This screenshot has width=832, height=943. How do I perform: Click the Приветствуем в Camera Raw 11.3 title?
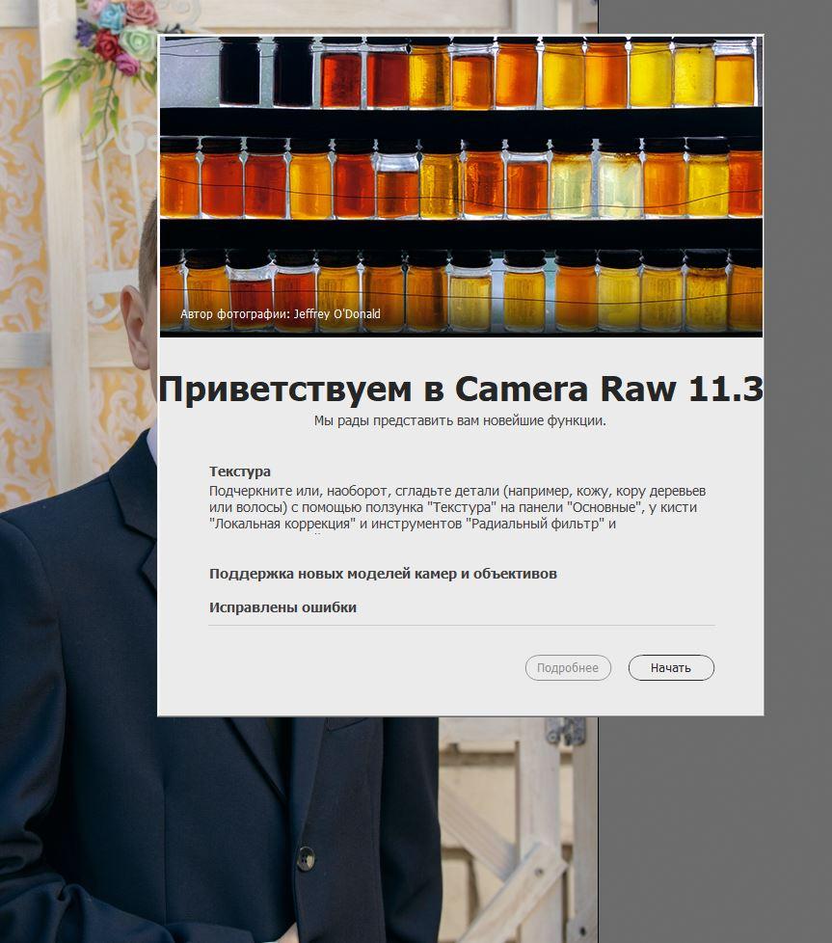[461, 389]
